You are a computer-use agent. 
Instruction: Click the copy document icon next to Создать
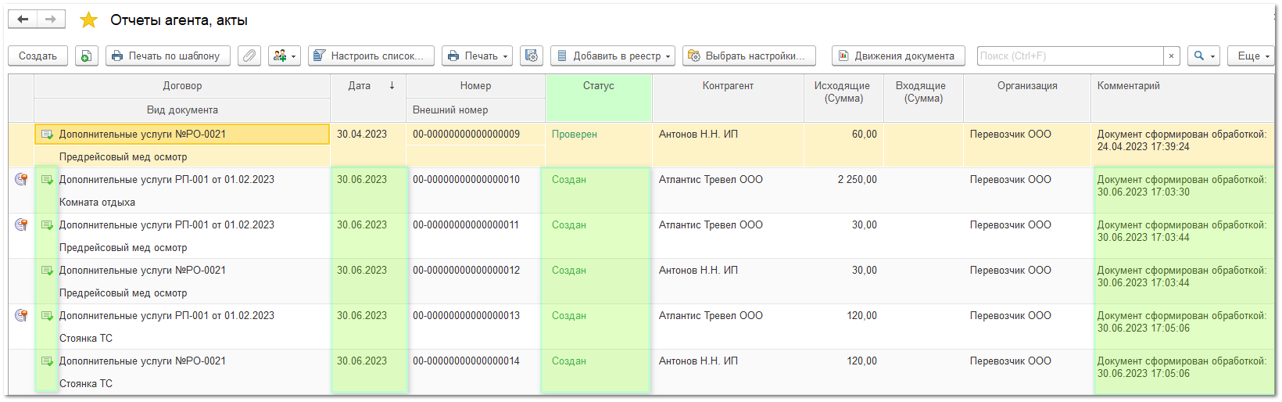click(x=87, y=56)
